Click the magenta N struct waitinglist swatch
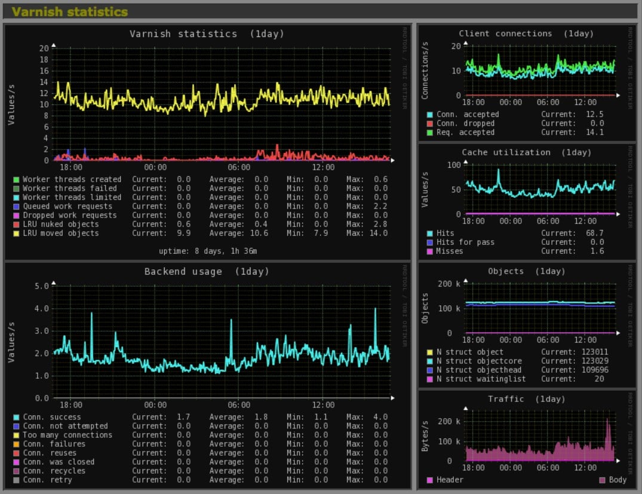 click(x=430, y=379)
